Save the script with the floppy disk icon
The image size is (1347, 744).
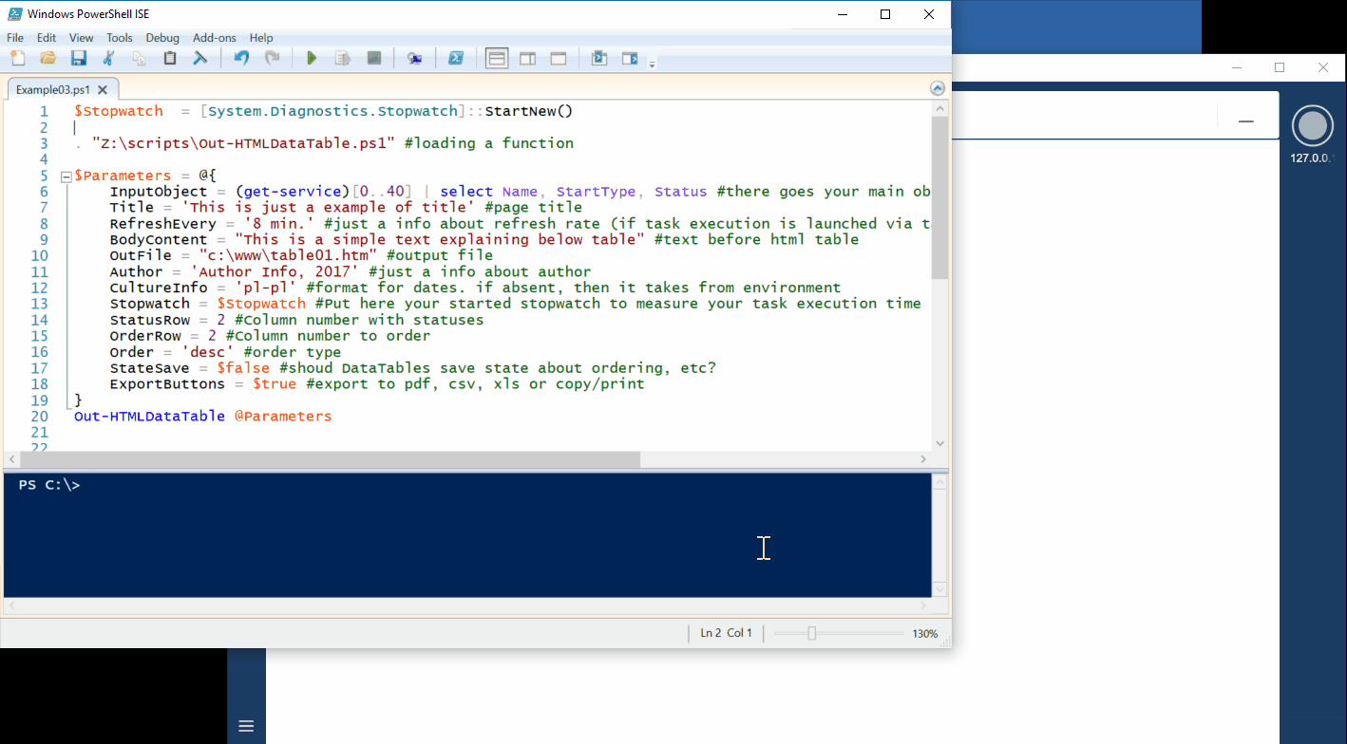[x=78, y=59]
